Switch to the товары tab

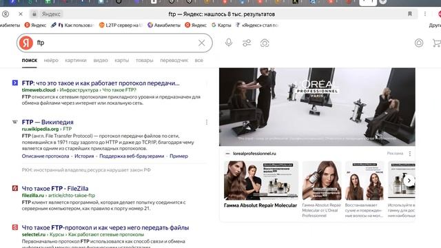tap(145, 60)
